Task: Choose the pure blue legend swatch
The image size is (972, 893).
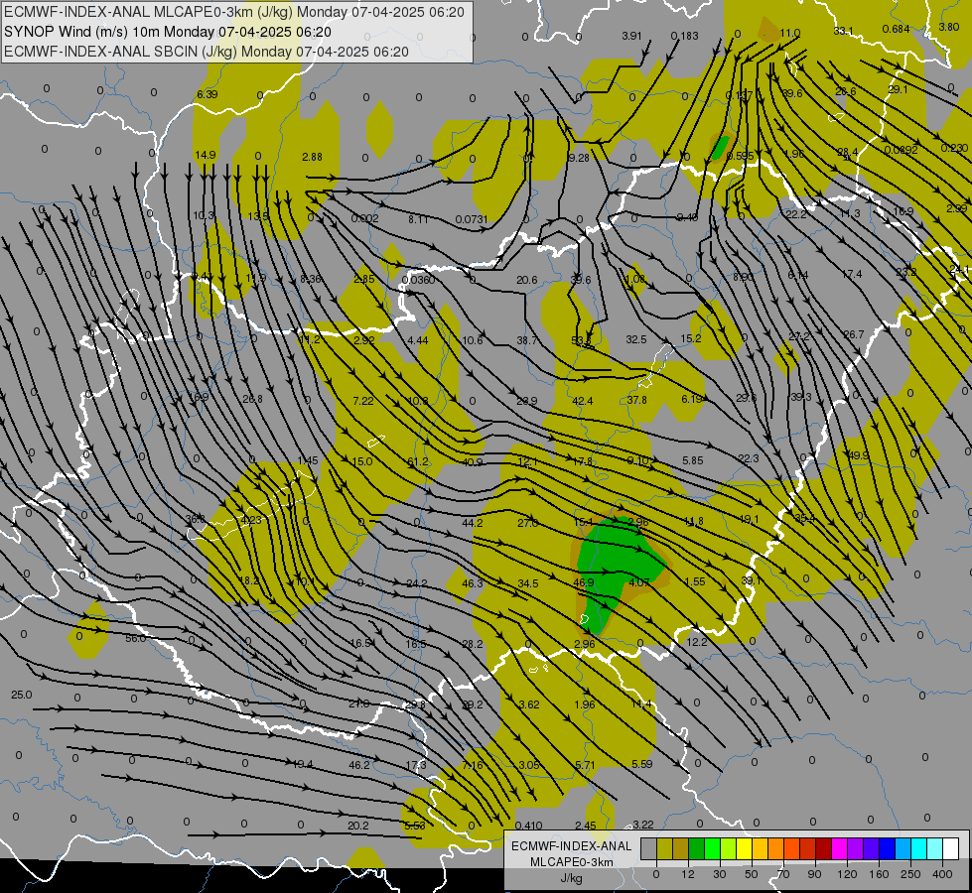Action: click(887, 848)
